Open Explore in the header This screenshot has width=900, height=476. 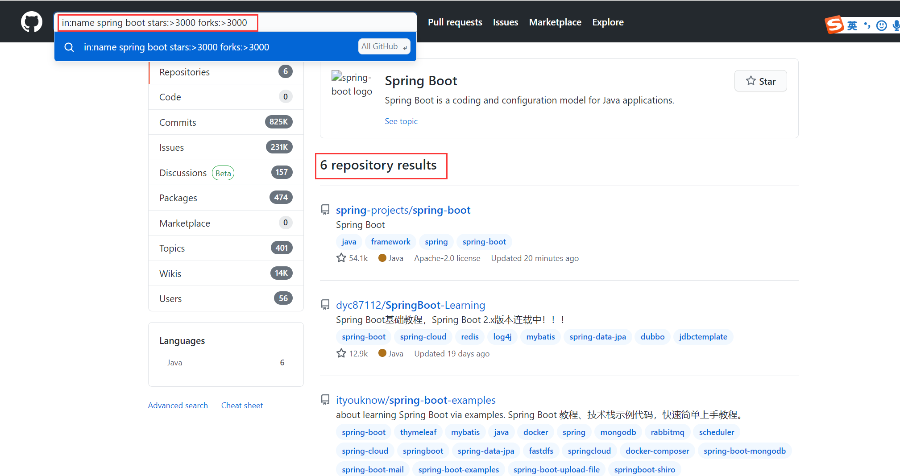point(608,22)
